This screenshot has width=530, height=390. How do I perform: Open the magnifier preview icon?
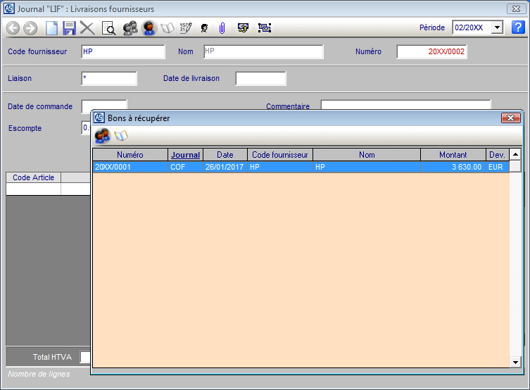[109, 28]
